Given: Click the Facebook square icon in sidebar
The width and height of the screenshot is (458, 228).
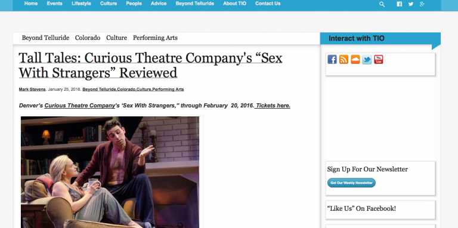Looking at the screenshot, I should click(x=332, y=59).
